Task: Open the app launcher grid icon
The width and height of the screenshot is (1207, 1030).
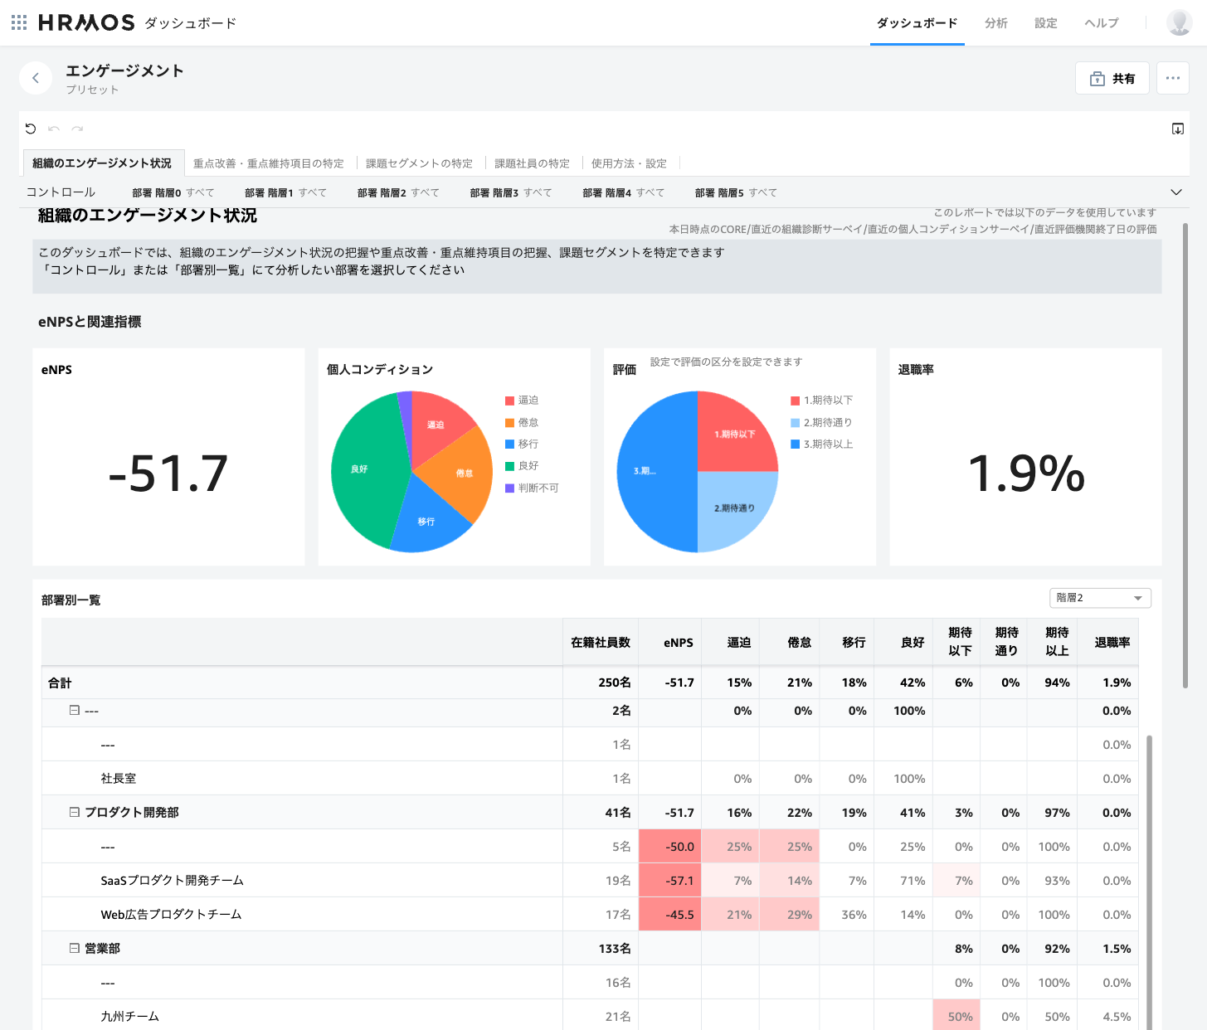Action: click(x=19, y=23)
